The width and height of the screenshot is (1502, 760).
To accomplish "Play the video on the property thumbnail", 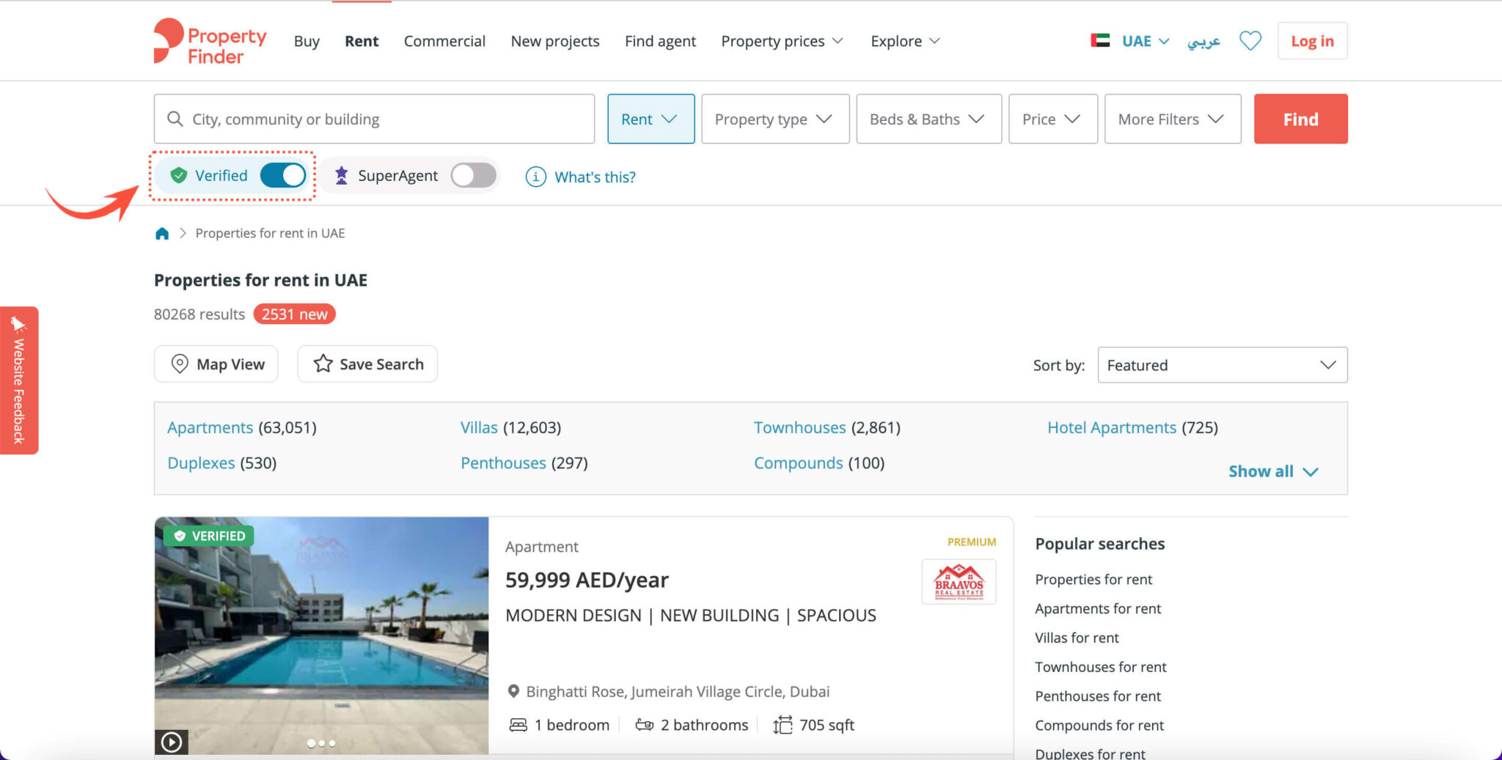I will (x=172, y=742).
